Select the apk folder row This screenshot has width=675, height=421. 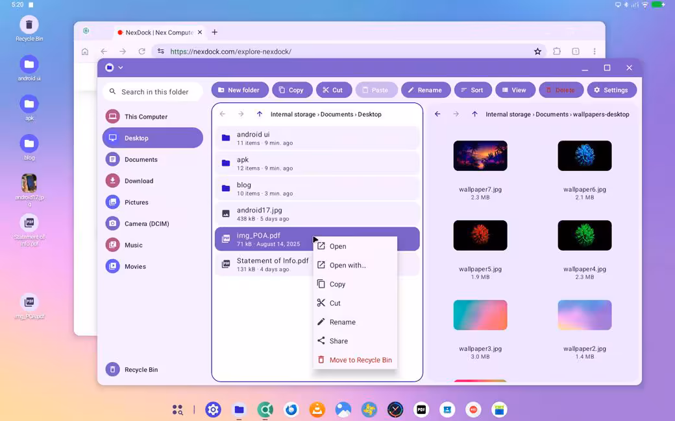coord(317,163)
